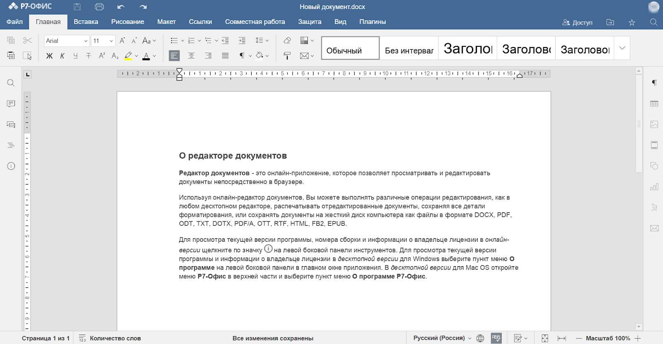
Task: Open the chat panel in the left sidebar
Action: coord(11,125)
